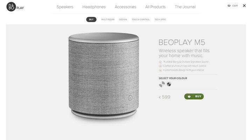Click the basket icon in the green Buy button
The width and height of the screenshot is (252, 140).
pyautogui.click(x=189, y=97)
